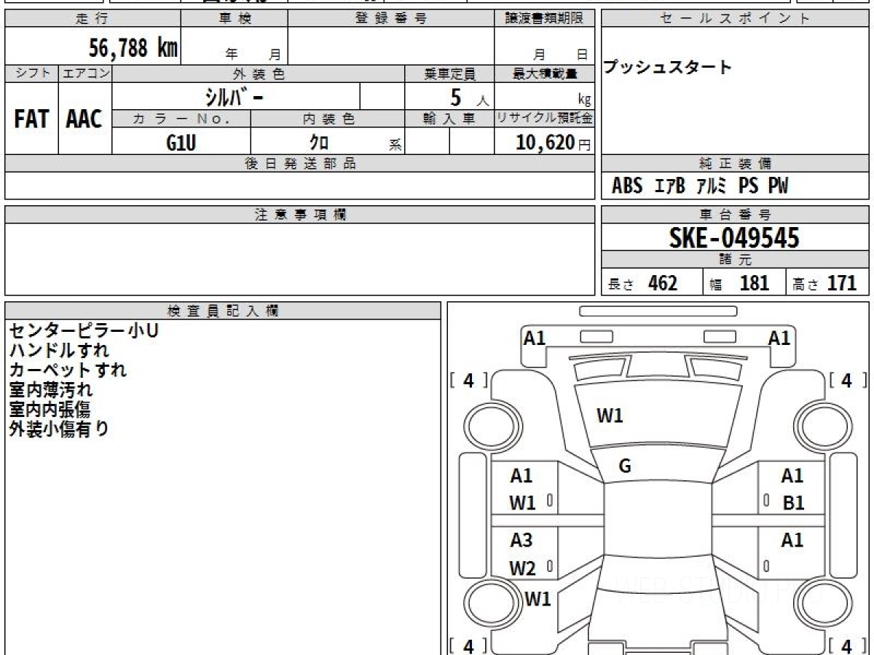This screenshot has width=874, height=655.
Task: Click the センターピラー小U note
Action: pyautogui.click(x=84, y=330)
